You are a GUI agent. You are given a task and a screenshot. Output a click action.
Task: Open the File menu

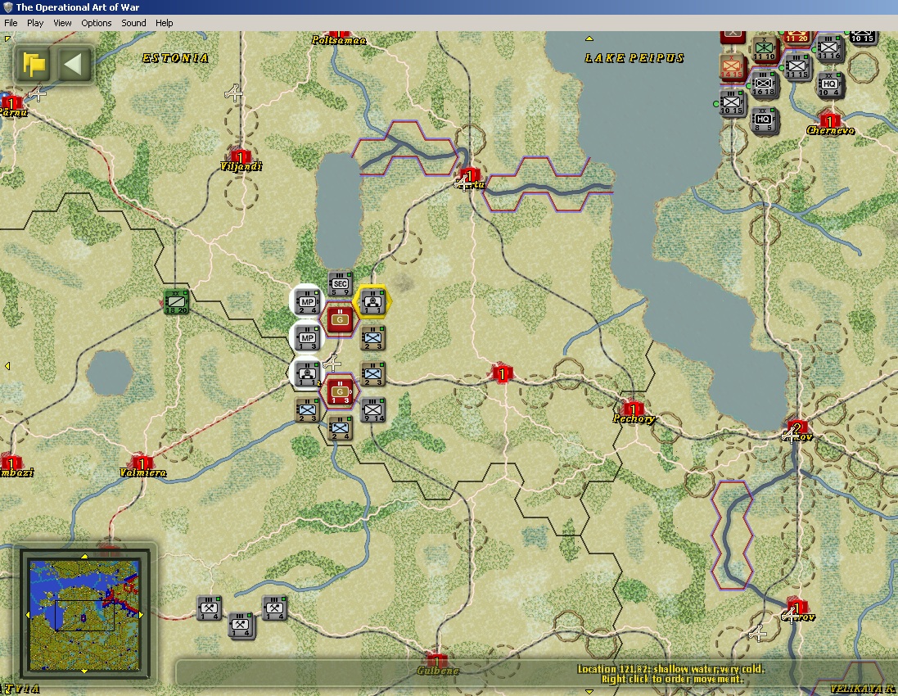[11, 23]
